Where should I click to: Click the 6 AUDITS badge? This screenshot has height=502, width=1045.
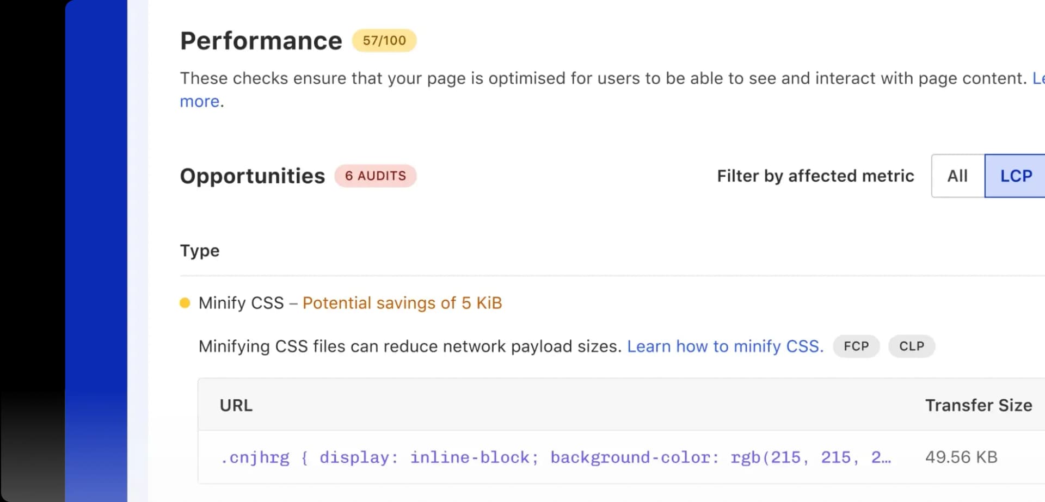coord(375,176)
